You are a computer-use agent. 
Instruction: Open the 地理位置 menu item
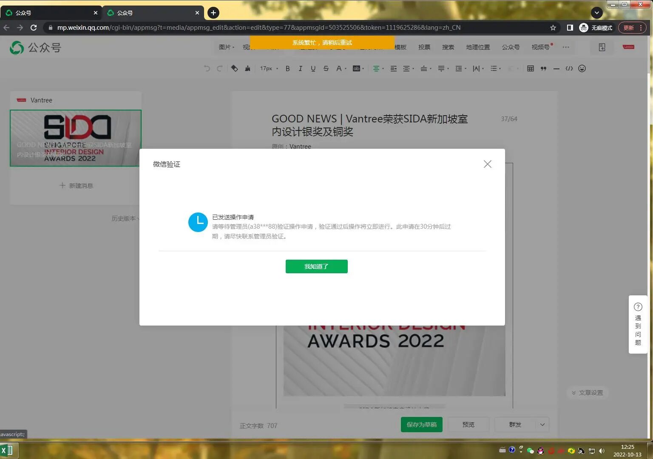point(478,47)
